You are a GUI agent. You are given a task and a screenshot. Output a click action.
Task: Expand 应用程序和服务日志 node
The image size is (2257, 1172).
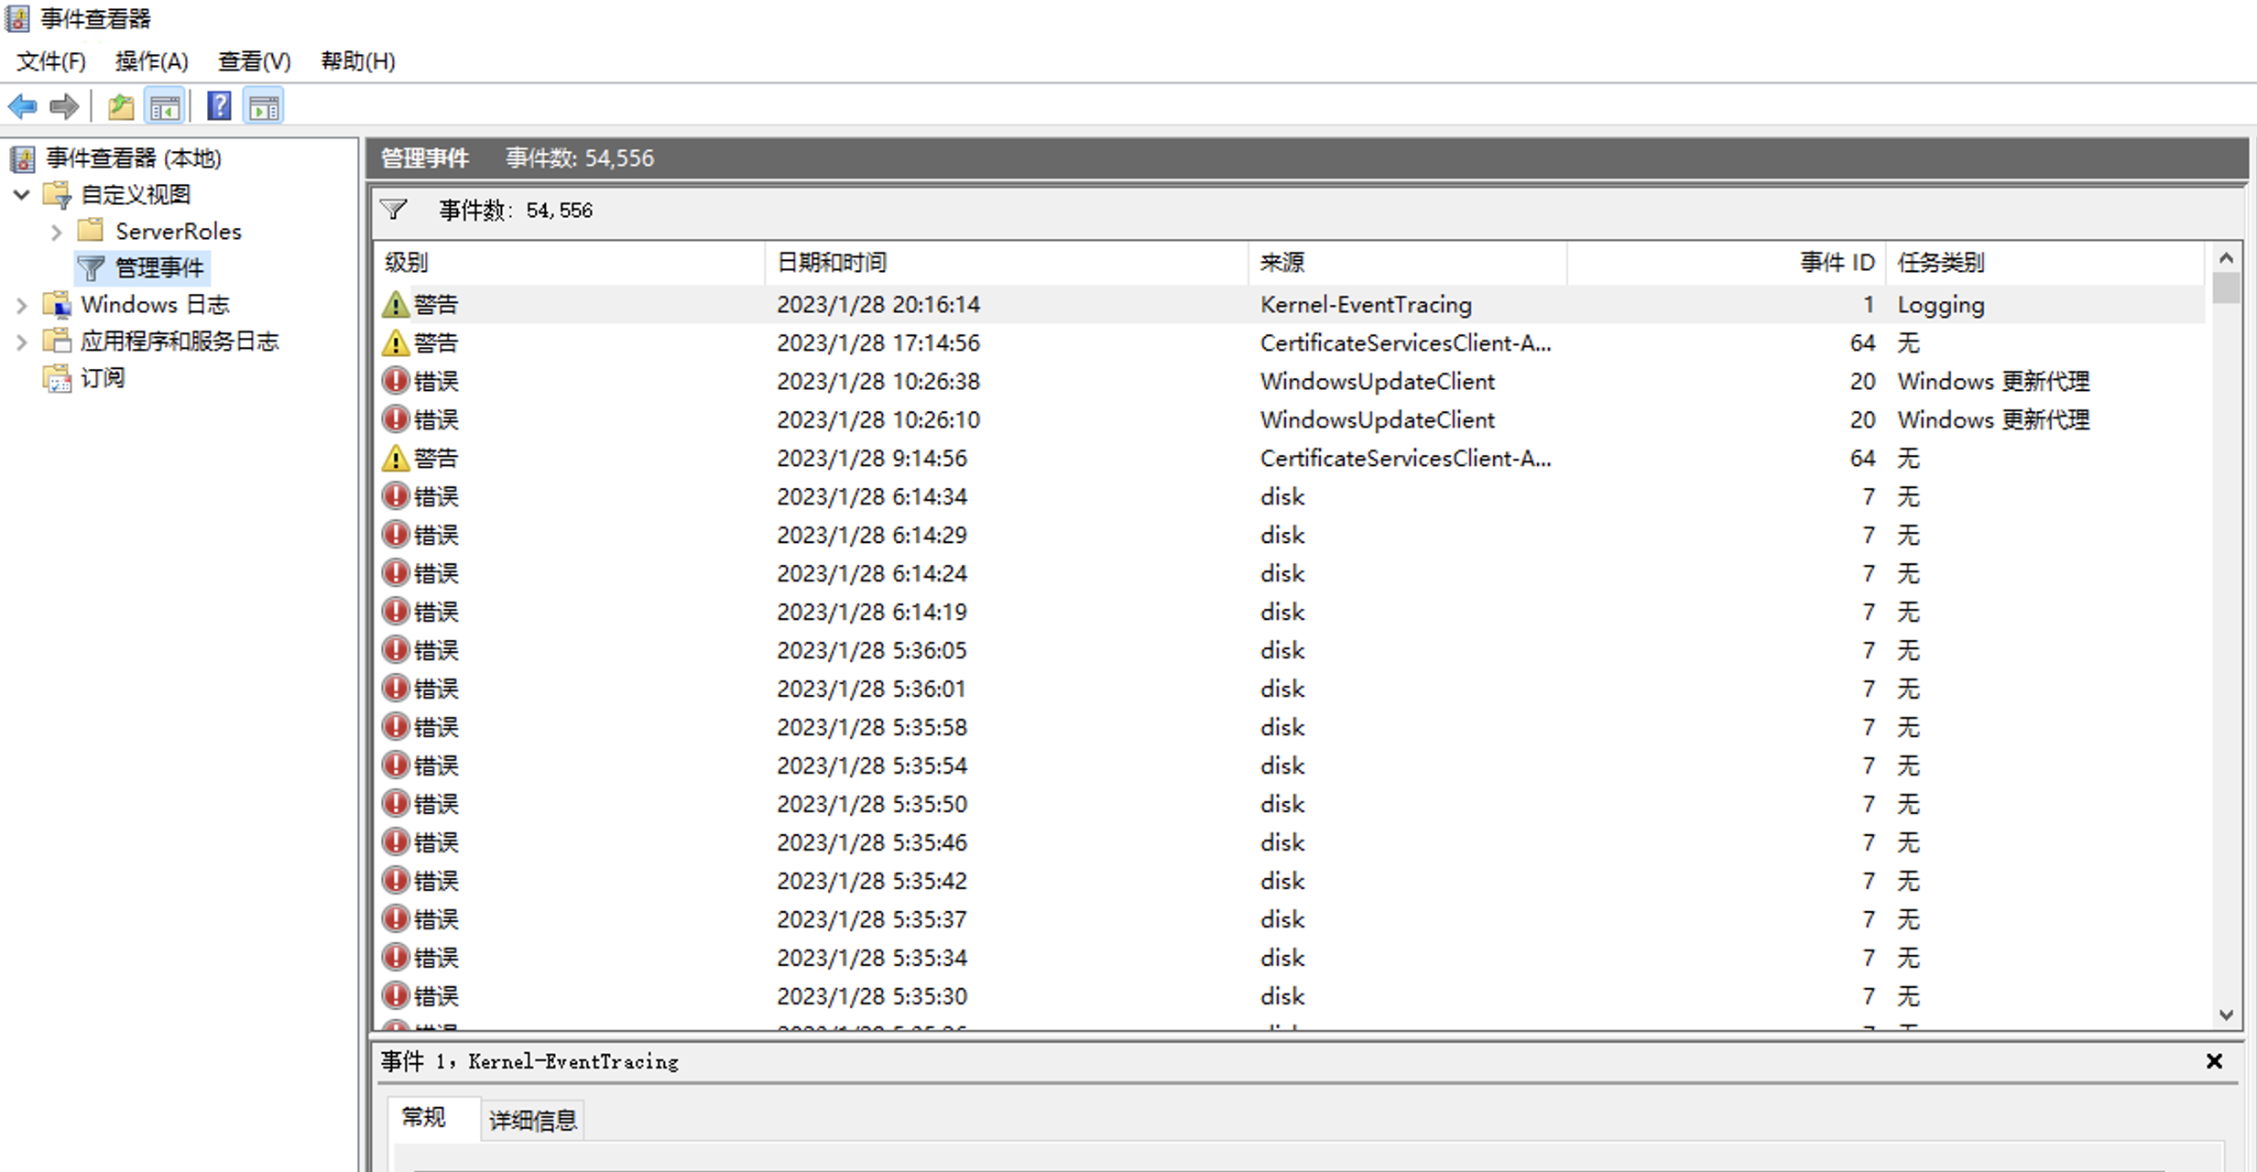click(x=22, y=342)
